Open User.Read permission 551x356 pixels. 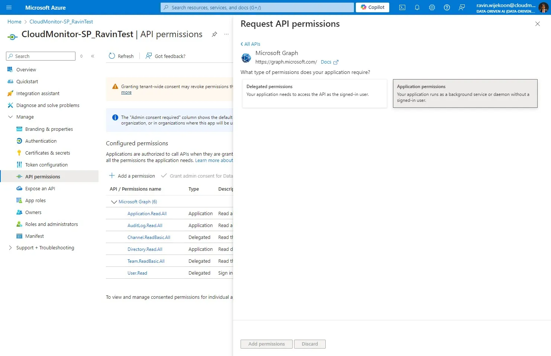(x=137, y=273)
